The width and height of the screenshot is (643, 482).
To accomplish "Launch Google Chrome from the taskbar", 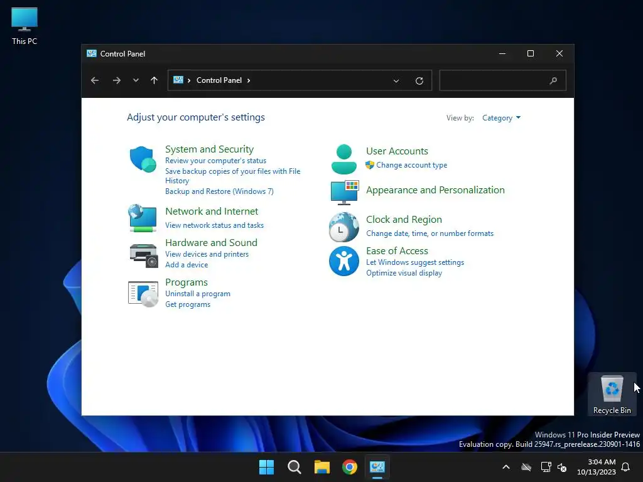I will [x=350, y=467].
